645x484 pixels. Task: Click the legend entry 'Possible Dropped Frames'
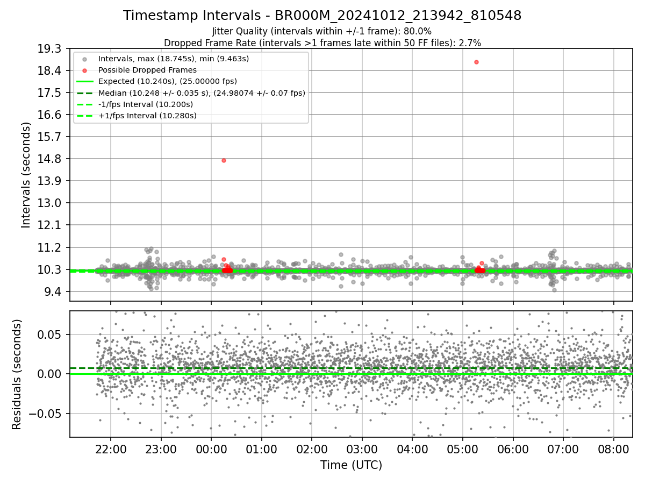pos(147,70)
